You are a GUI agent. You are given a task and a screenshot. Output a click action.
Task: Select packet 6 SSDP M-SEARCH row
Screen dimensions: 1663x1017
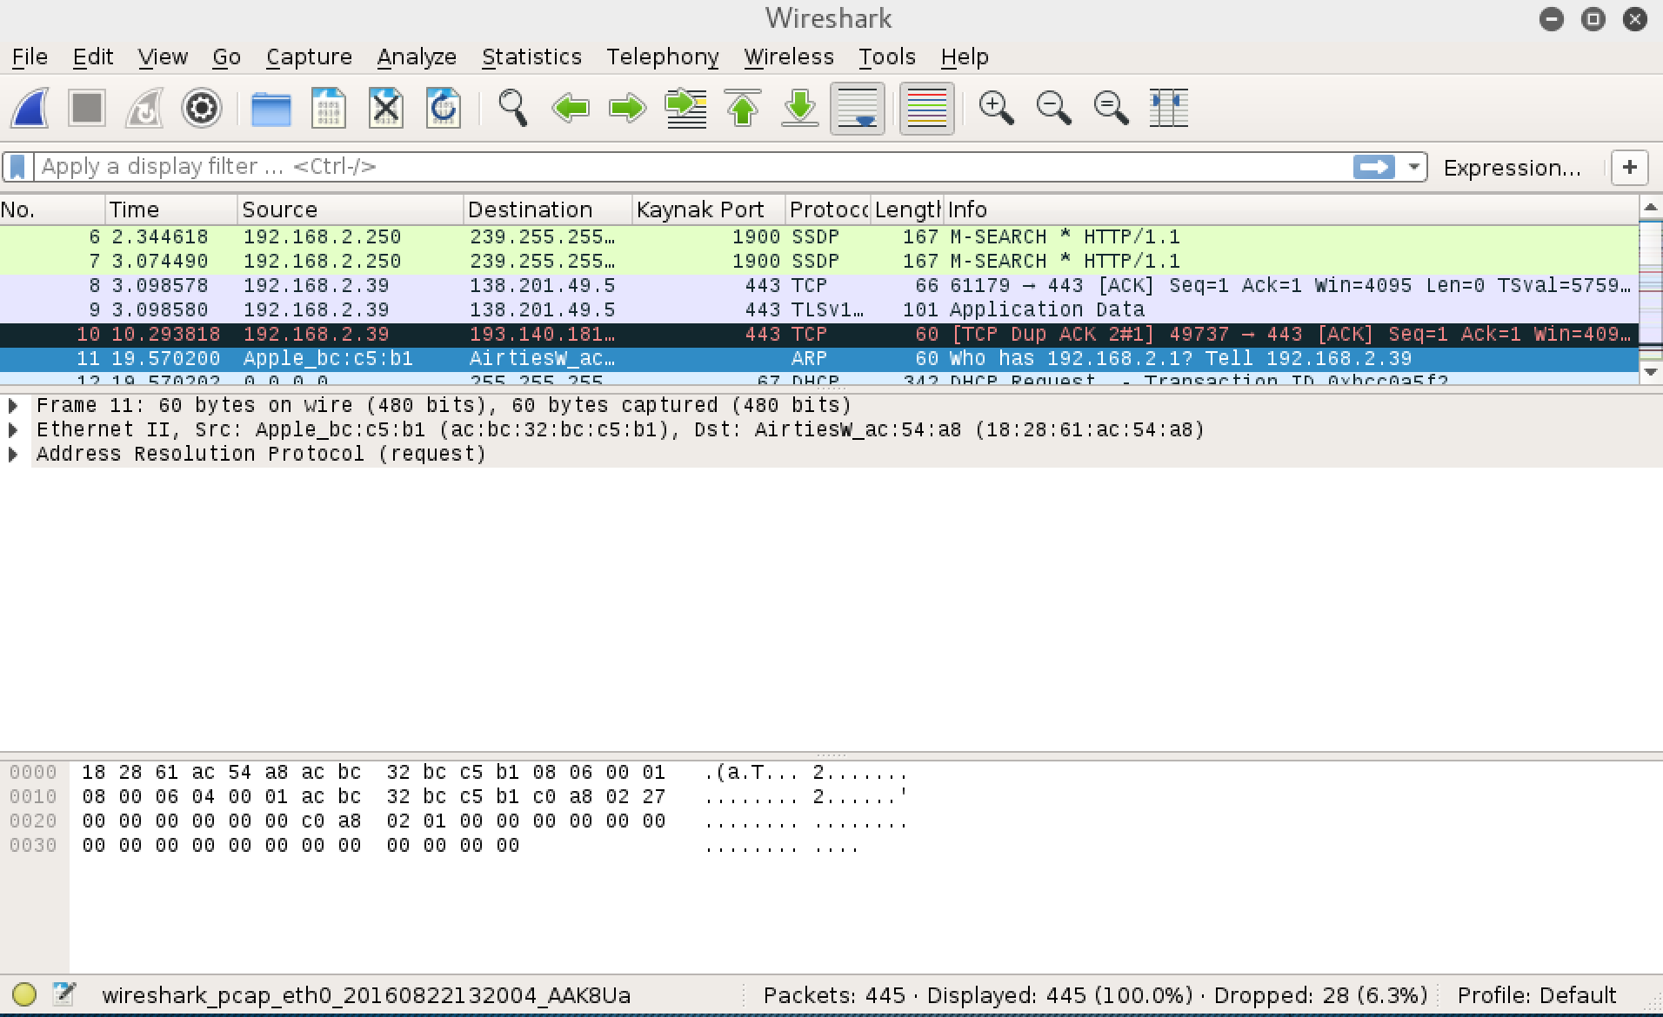(819, 237)
